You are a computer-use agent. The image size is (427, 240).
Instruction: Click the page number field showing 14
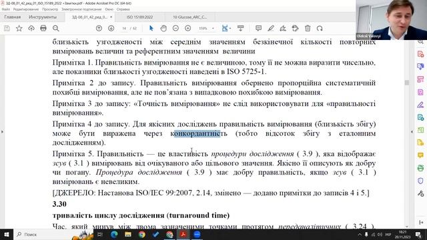124,28
